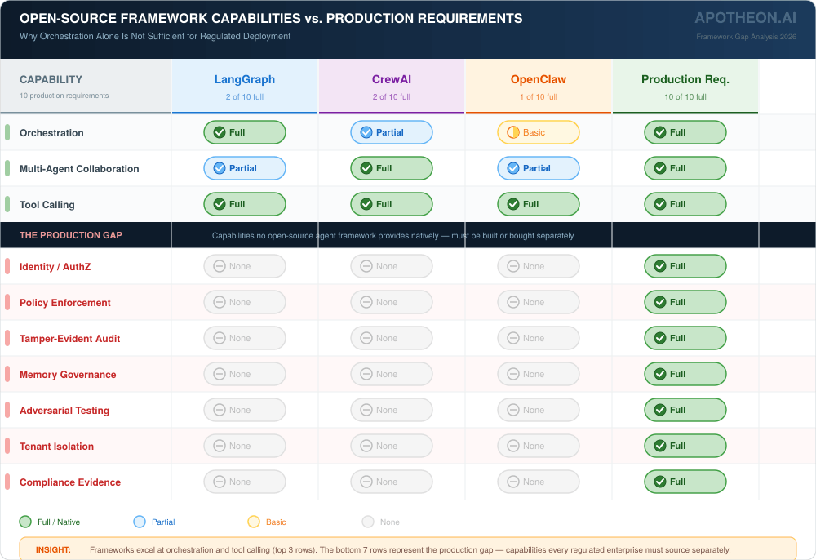The image size is (816, 560).
Task: Click the blue Partial legend circle
Action: tap(140, 522)
